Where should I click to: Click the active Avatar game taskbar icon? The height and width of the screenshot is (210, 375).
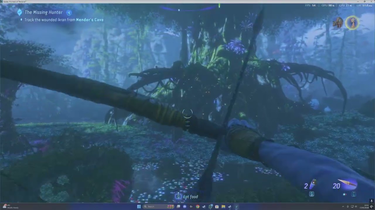pos(236,206)
